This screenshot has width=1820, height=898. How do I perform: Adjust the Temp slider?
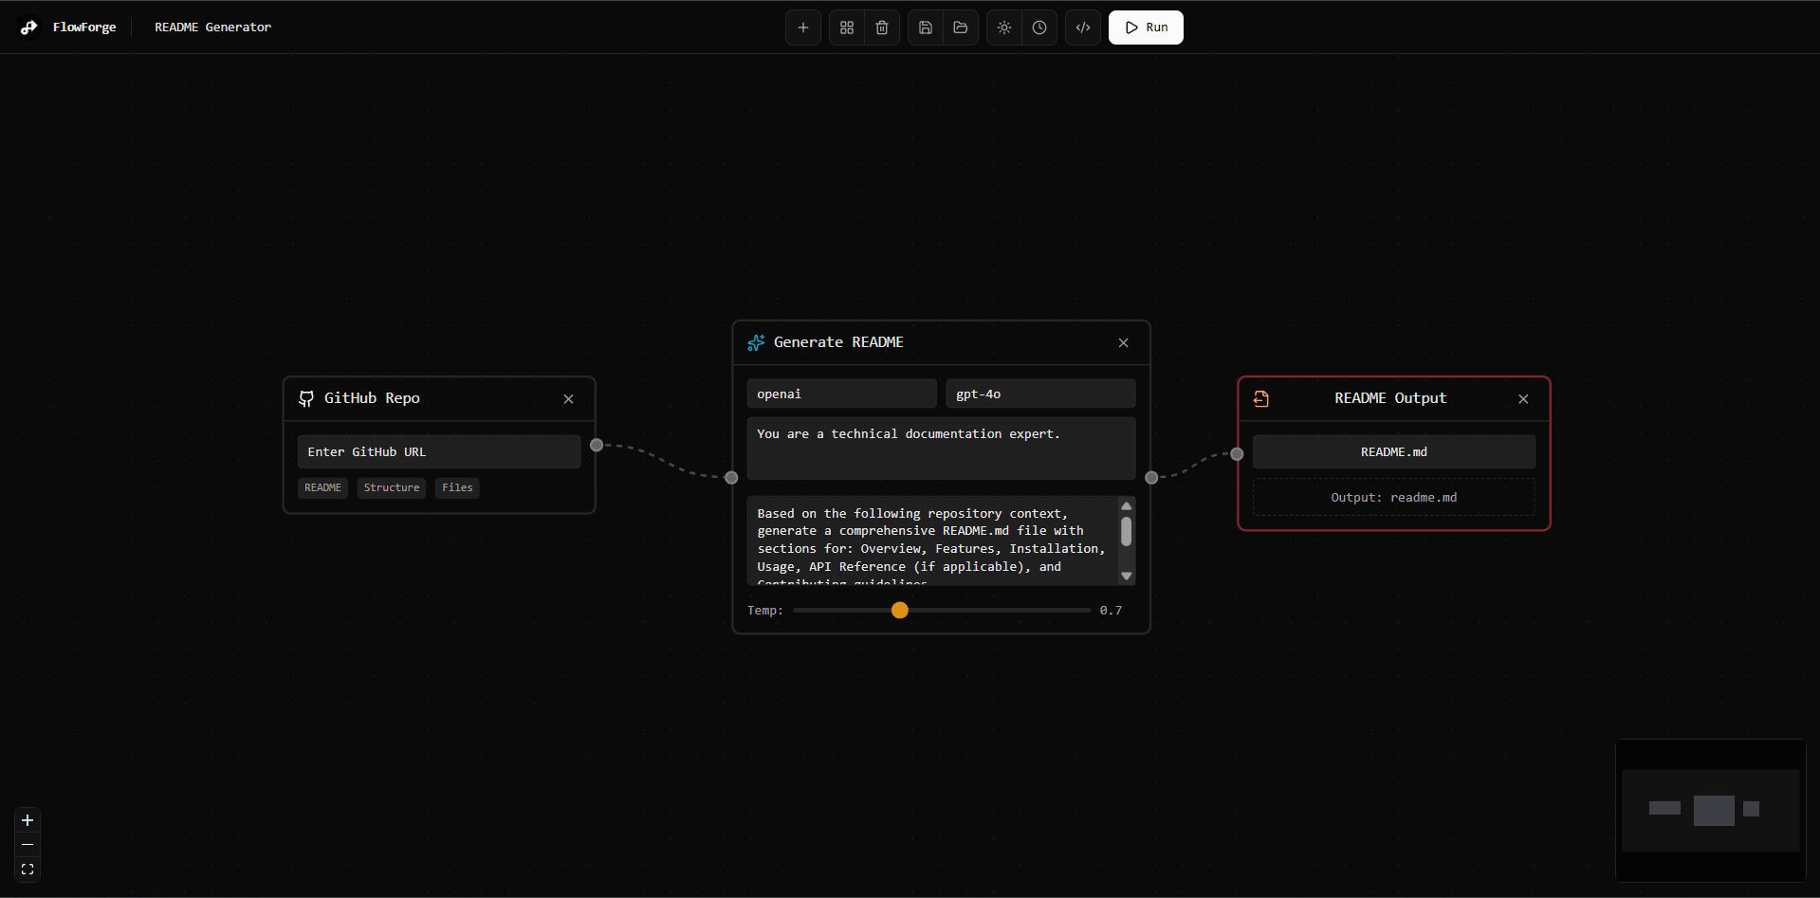pyautogui.click(x=898, y=611)
